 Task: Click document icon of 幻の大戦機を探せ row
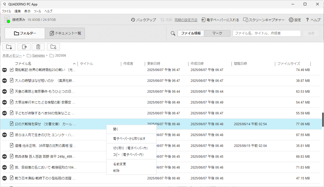(12, 124)
